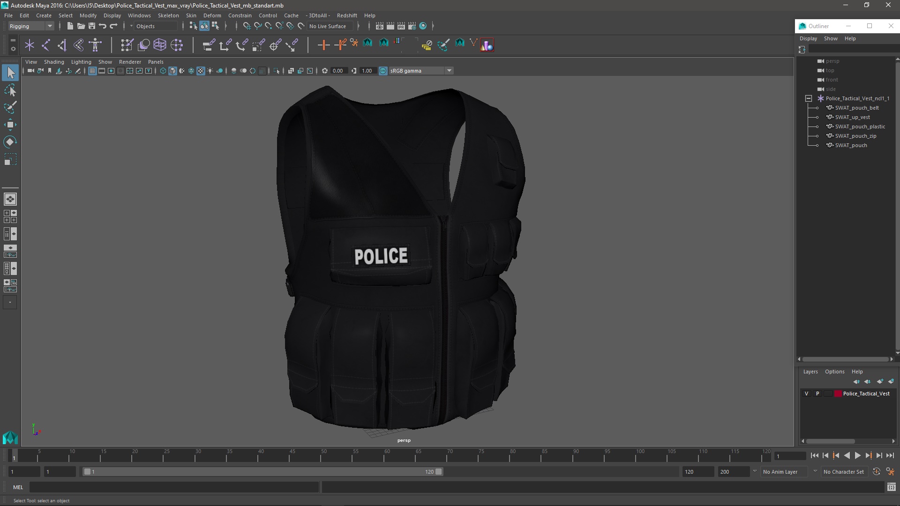Open the Outliner Display menu
Image resolution: width=900 pixels, height=506 pixels.
[x=808, y=38]
